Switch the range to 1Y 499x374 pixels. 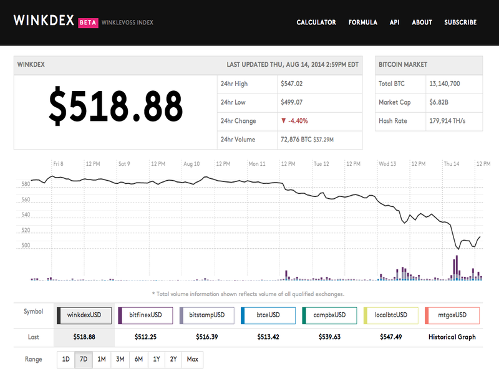click(x=156, y=360)
